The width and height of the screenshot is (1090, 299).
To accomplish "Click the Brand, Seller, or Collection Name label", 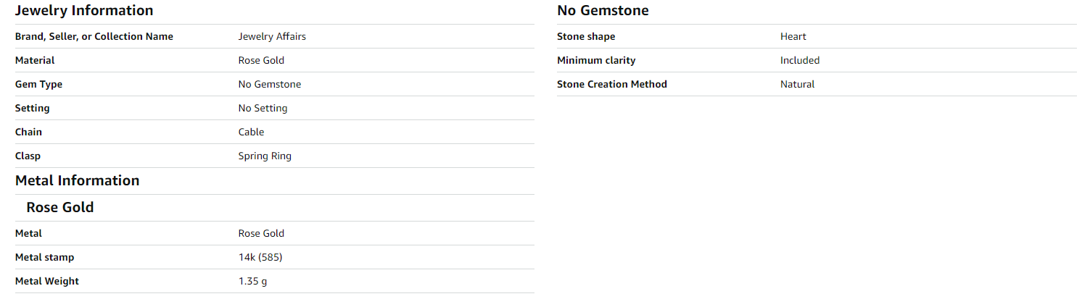I will click(x=94, y=36).
